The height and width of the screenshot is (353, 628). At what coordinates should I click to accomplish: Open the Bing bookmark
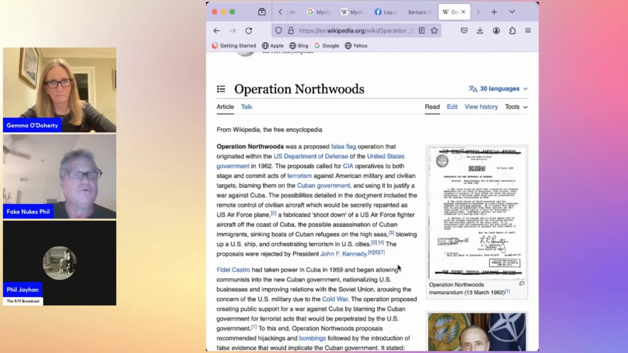299,46
